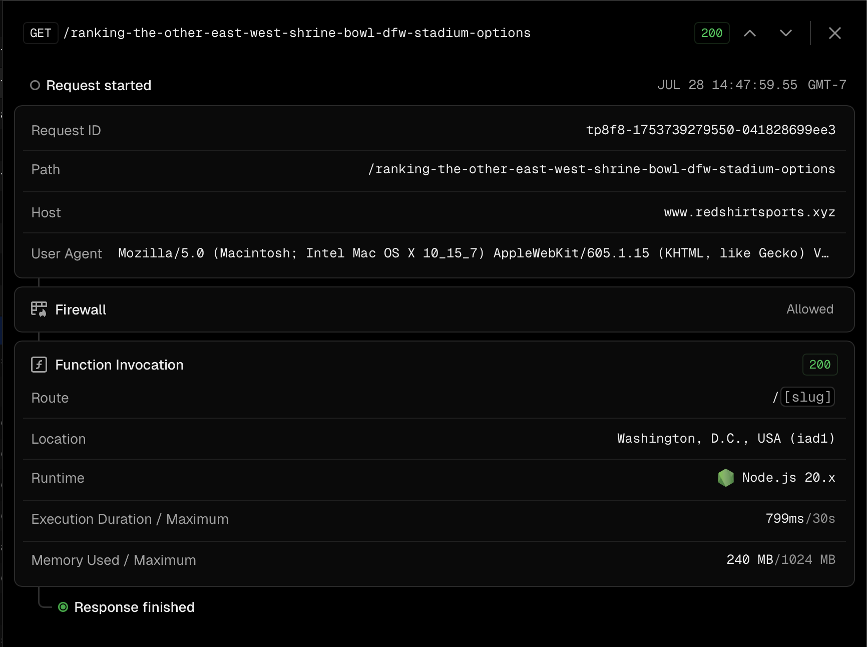The height and width of the screenshot is (647, 867).
Task: Click the Allowed firewall status
Action: pos(810,309)
